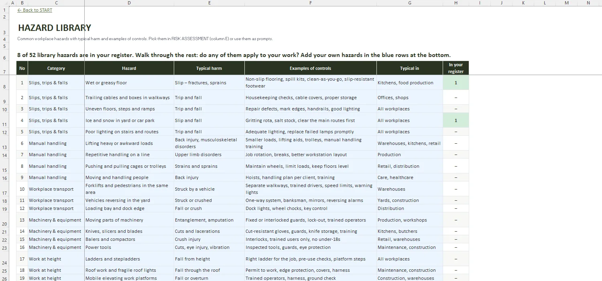Select Pushing and pulling cages or trolleys
Viewport: 602px width, 281px height.
click(129, 166)
